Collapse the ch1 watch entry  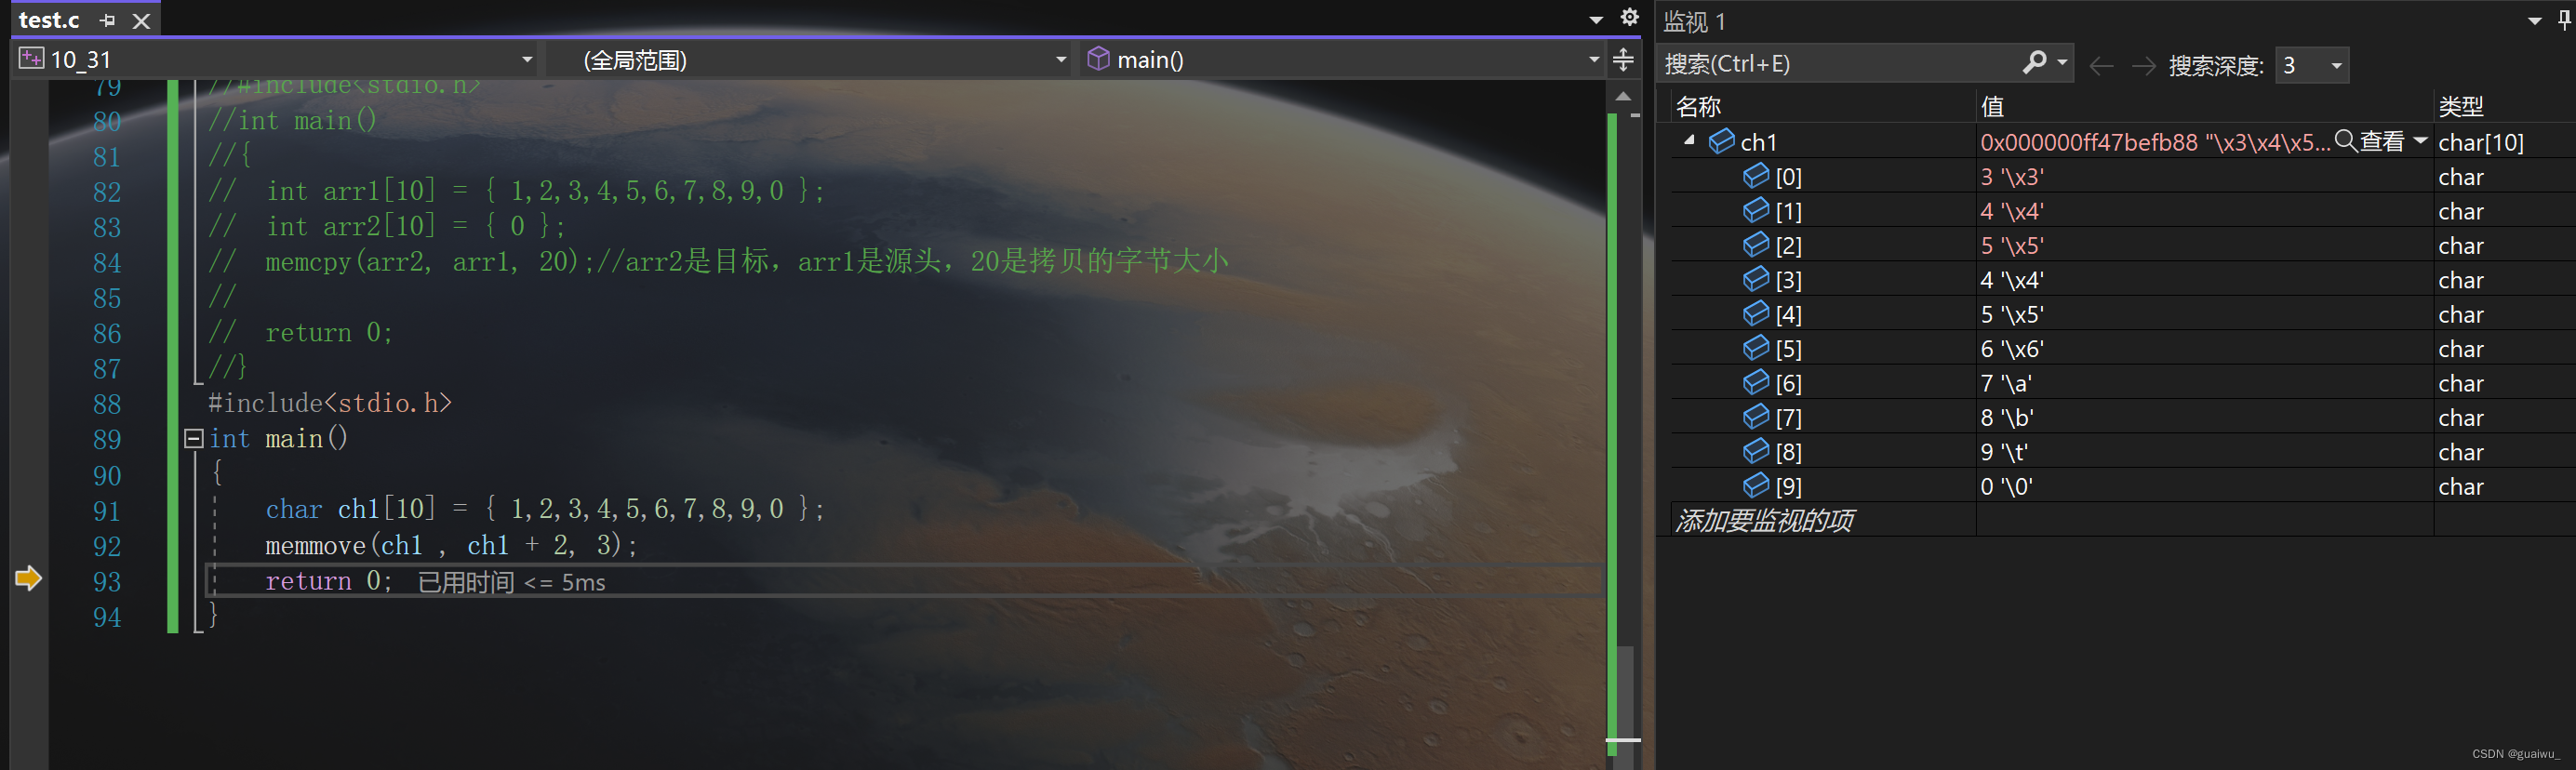tap(1689, 141)
